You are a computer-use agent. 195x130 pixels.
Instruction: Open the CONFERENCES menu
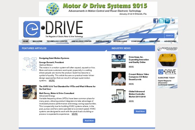click(x=138, y=41)
